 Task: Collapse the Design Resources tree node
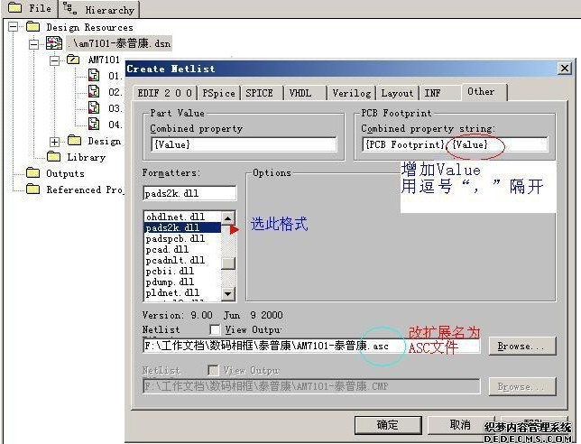click(x=13, y=27)
